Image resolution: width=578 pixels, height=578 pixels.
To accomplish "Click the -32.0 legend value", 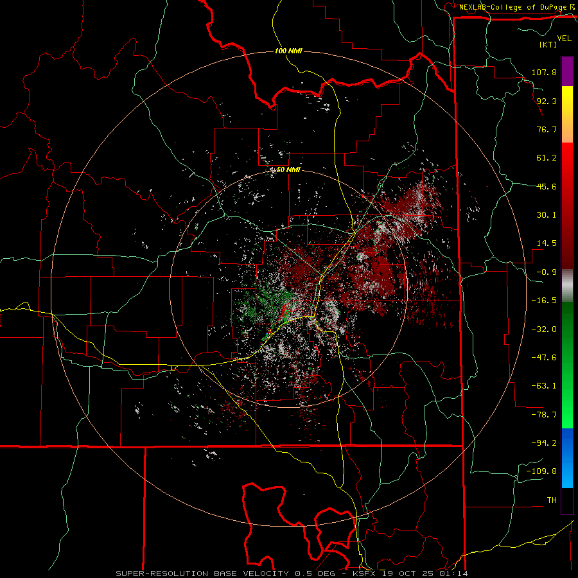I will 544,329.
